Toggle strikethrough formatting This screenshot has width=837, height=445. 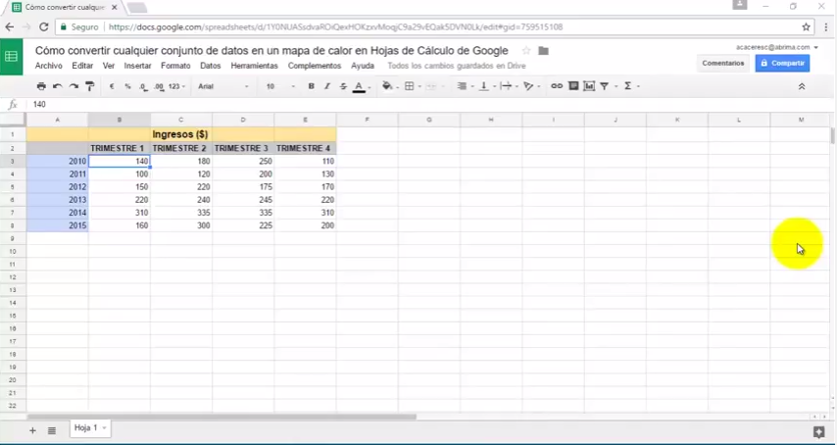tap(343, 86)
